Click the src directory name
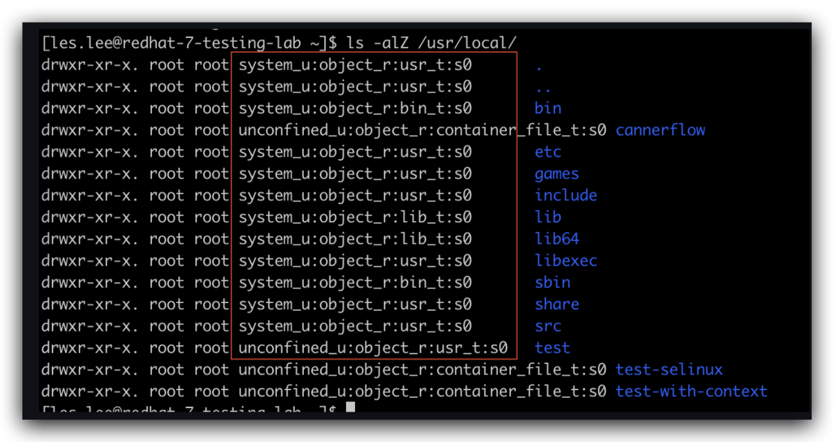The width and height of the screenshot is (834, 442). click(547, 326)
